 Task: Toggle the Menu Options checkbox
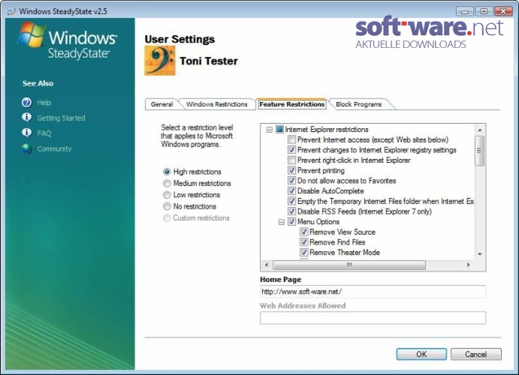coord(291,221)
